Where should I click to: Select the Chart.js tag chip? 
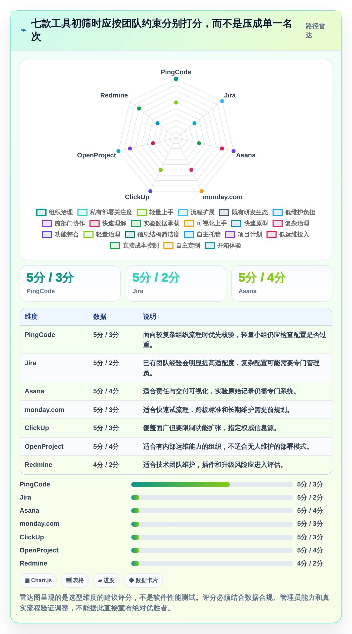38,580
